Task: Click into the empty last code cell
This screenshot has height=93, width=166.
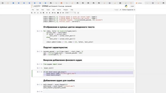Action: coord(88,91)
